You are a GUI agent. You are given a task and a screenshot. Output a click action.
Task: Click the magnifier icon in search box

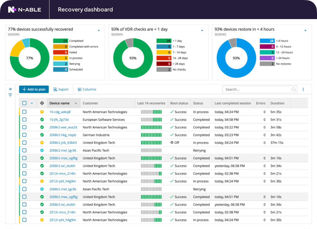(x=294, y=89)
